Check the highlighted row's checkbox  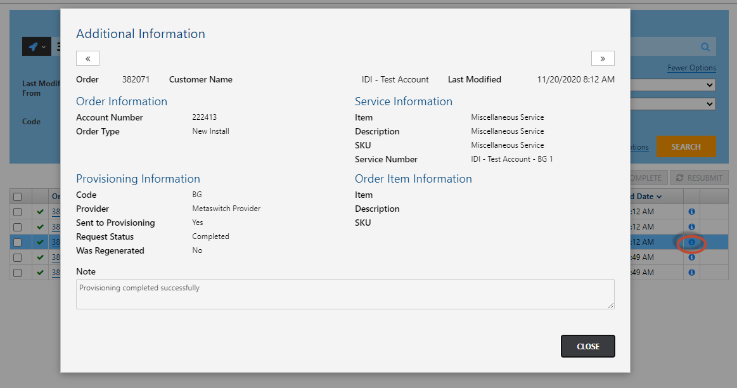tap(17, 242)
